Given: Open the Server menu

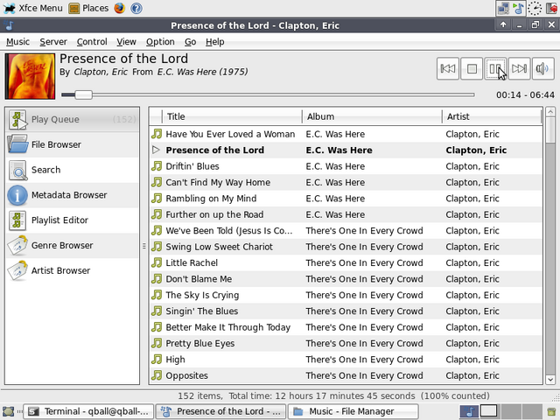Looking at the screenshot, I should point(53,42).
